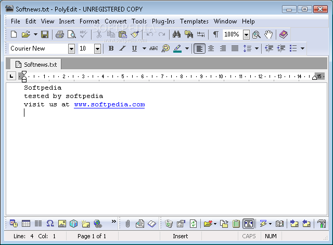This screenshot has width=333, height=245.
Task: Increase the paragraph indent
Action: 281,48
